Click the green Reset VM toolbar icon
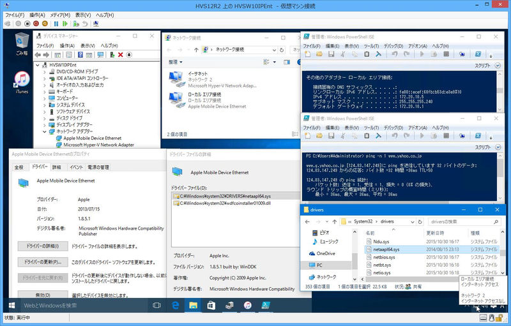511x326 pixels. [65, 24]
